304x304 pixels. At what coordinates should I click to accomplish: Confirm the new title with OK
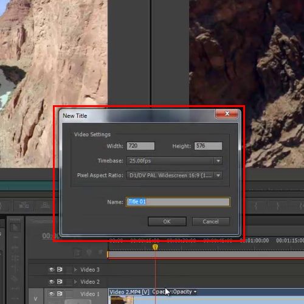pos(167,221)
